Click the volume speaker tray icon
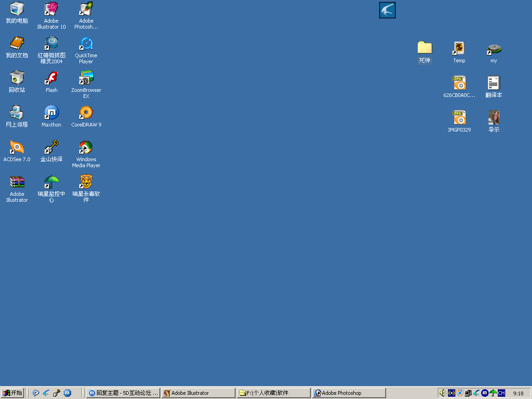 pos(443,393)
